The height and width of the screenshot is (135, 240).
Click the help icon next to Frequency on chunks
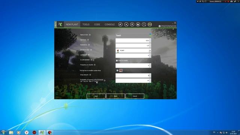(x=95, y=65)
